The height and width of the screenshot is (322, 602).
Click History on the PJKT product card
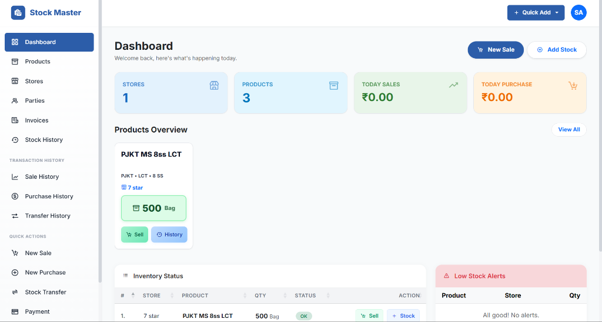(x=169, y=235)
